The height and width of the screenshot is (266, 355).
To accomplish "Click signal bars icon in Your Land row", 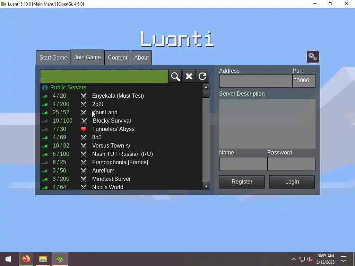I will tap(45, 113).
